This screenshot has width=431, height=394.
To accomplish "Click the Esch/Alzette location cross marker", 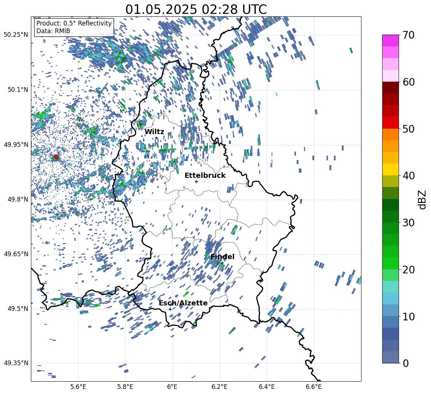I will coord(170,309).
